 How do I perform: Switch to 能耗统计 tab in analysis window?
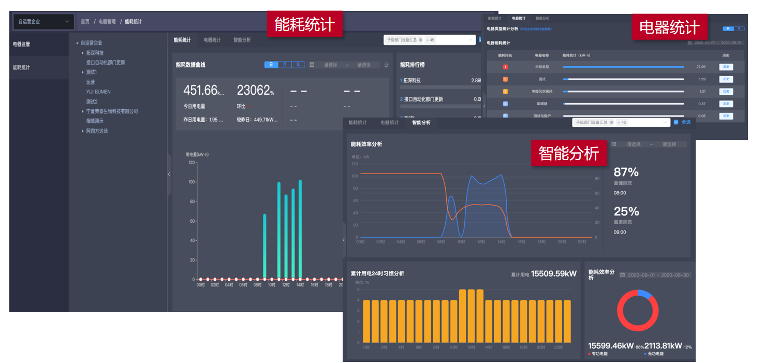pyautogui.click(x=357, y=123)
